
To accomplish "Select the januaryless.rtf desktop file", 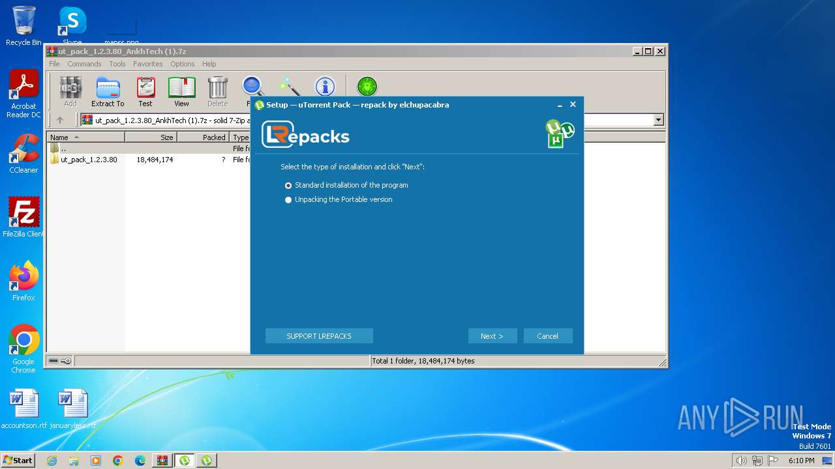I will 72,409.
